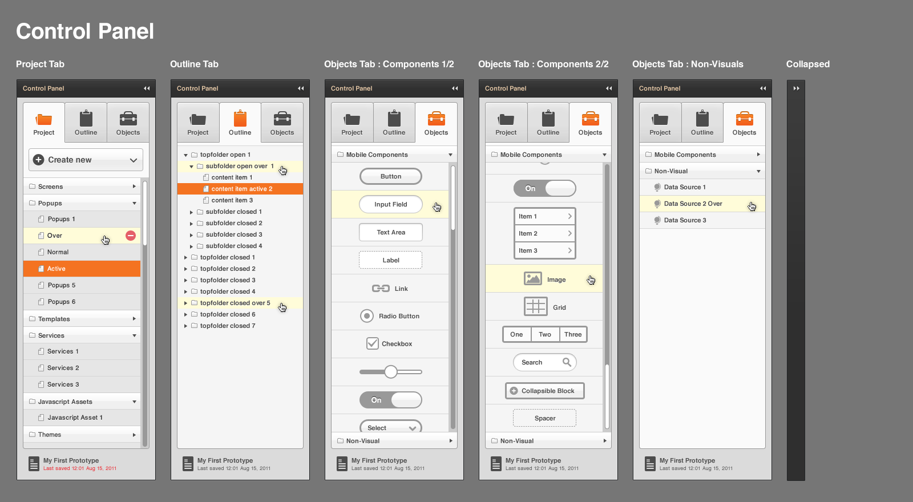Expand the Templates section

[x=134, y=319]
